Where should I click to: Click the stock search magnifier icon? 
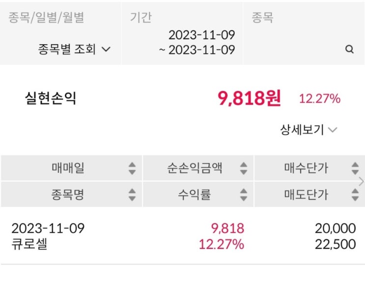coord(349,50)
